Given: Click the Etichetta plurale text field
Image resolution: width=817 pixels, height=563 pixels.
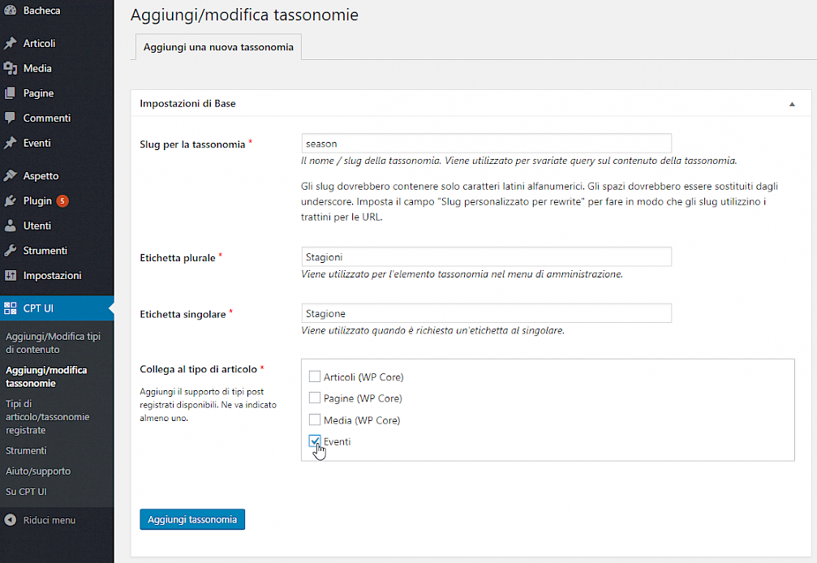Looking at the screenshot, I should (x=486, y=257).
